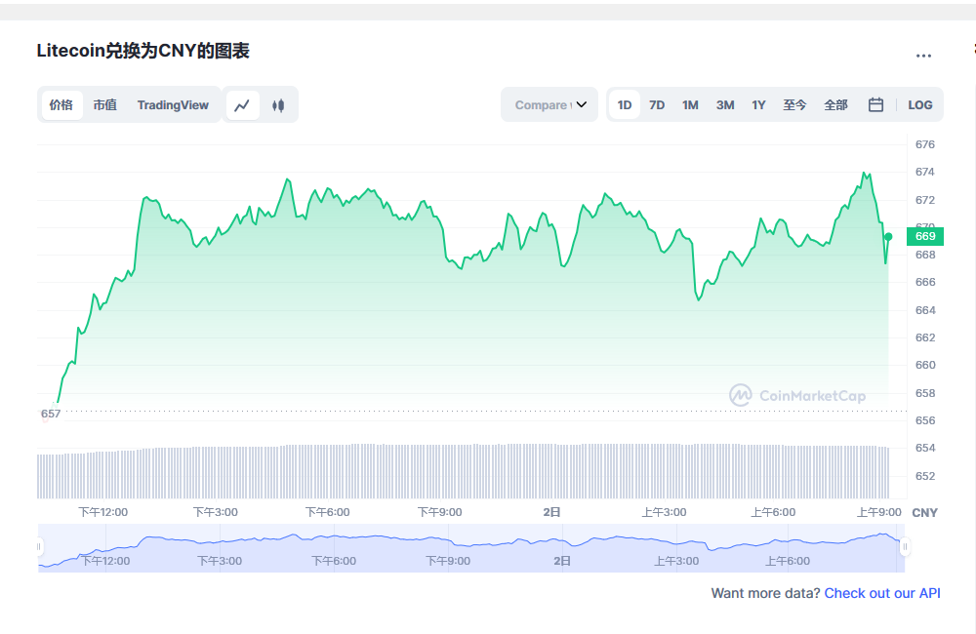Screen dimensions: 976x634
Task: Open the three-dot more options menu
Action: [923, 56]
